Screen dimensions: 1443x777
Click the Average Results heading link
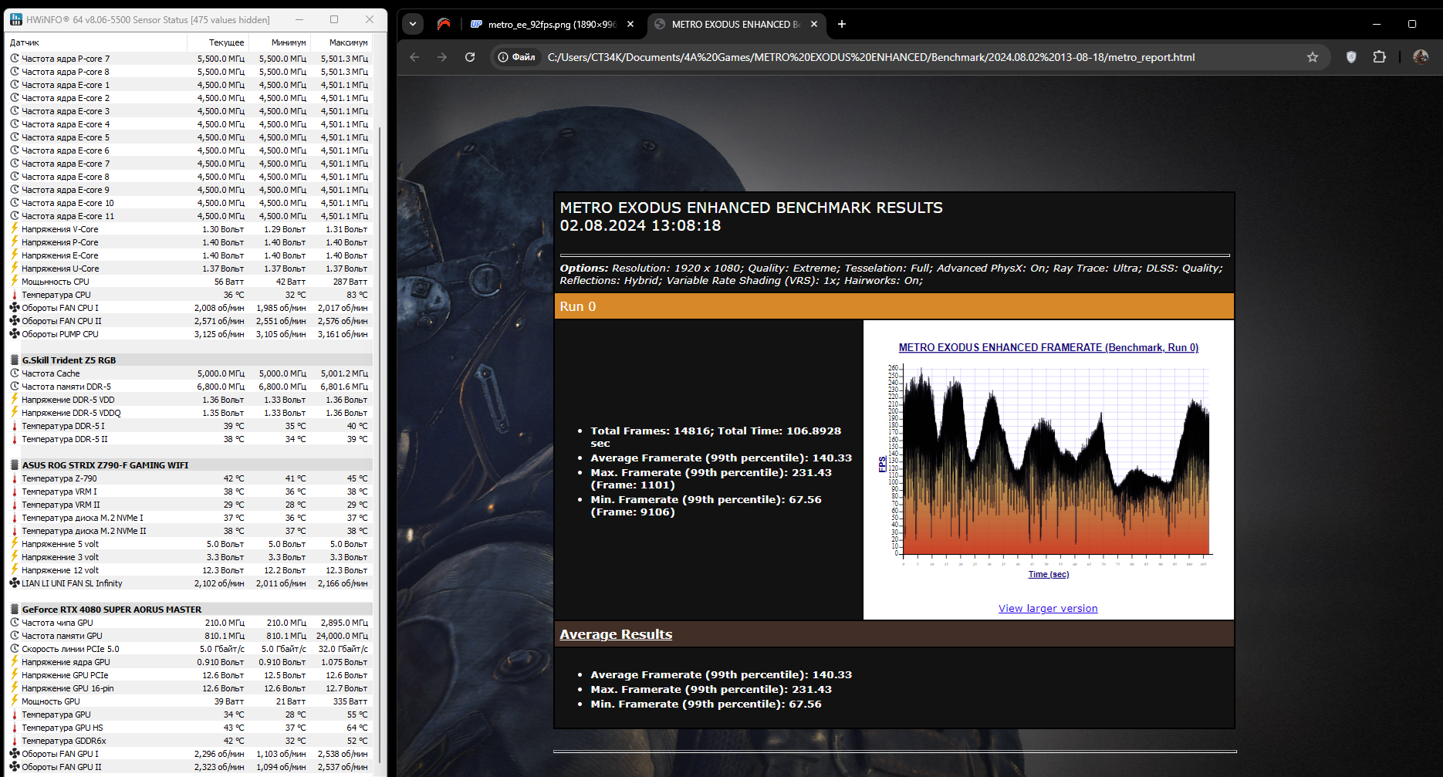616,634
